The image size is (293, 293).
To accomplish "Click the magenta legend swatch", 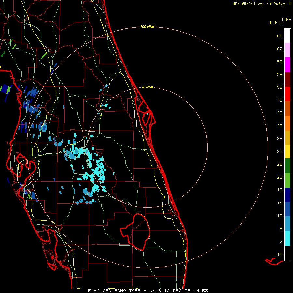I will tap(287, 65).
